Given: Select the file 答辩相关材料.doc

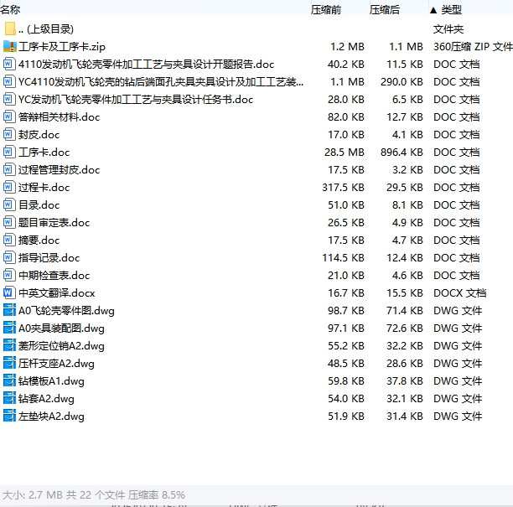Looking at the screenshot, I should point(59,117).
